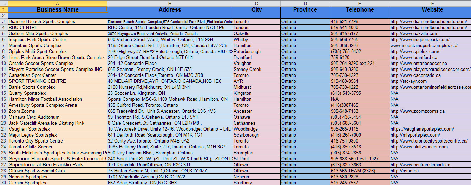Open the www.benfranklinpark.ca link

pyautogui.click(x=420, y=165)
